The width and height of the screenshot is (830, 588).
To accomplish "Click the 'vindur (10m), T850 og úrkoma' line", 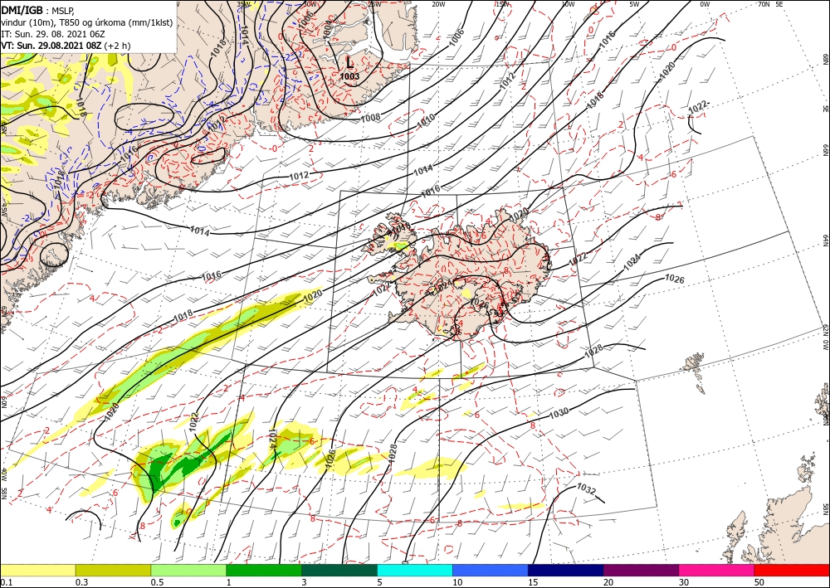I will [x=87, y=22].
